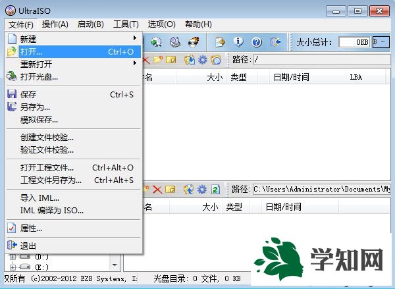Click the 类型 column header in ISO image list
The width and height of the screenshot is (395, 289).
pos(242,77)
